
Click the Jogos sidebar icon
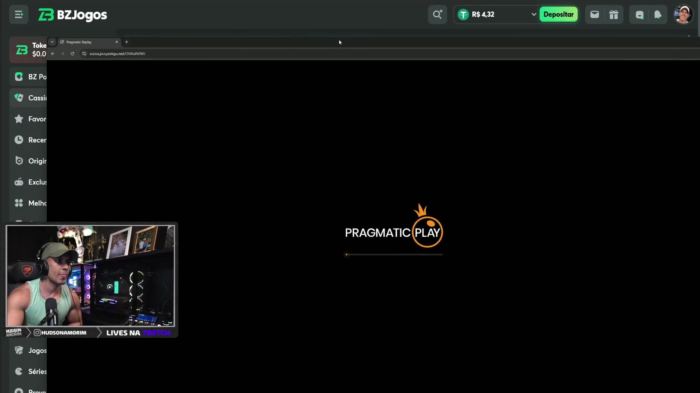pyautogui.click(x=19, y=350)
